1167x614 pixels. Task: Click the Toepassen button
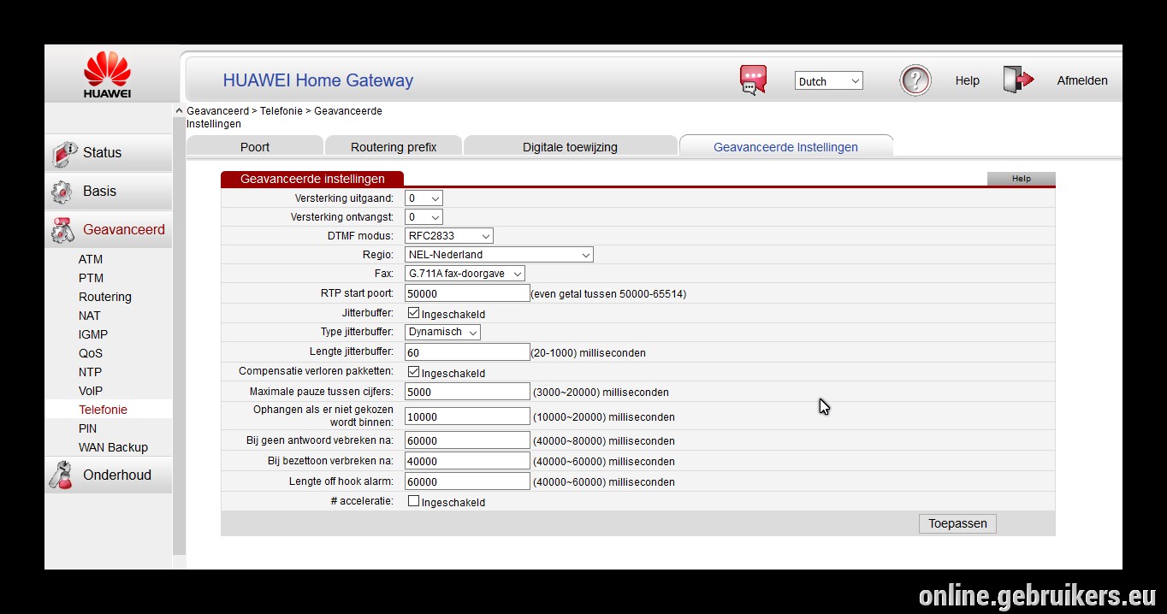[957, 523]
